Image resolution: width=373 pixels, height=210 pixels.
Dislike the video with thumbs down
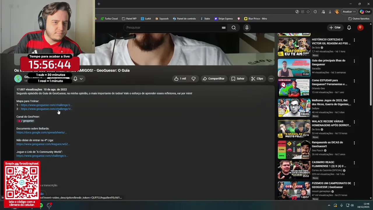tap(193, 79)
